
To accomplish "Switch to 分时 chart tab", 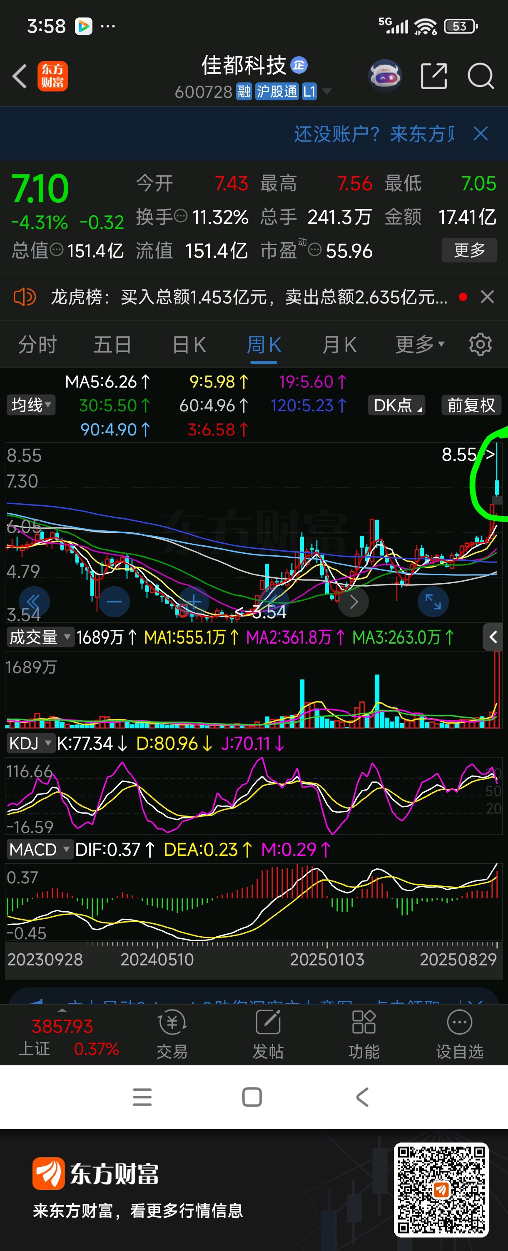I will (37, 345).
